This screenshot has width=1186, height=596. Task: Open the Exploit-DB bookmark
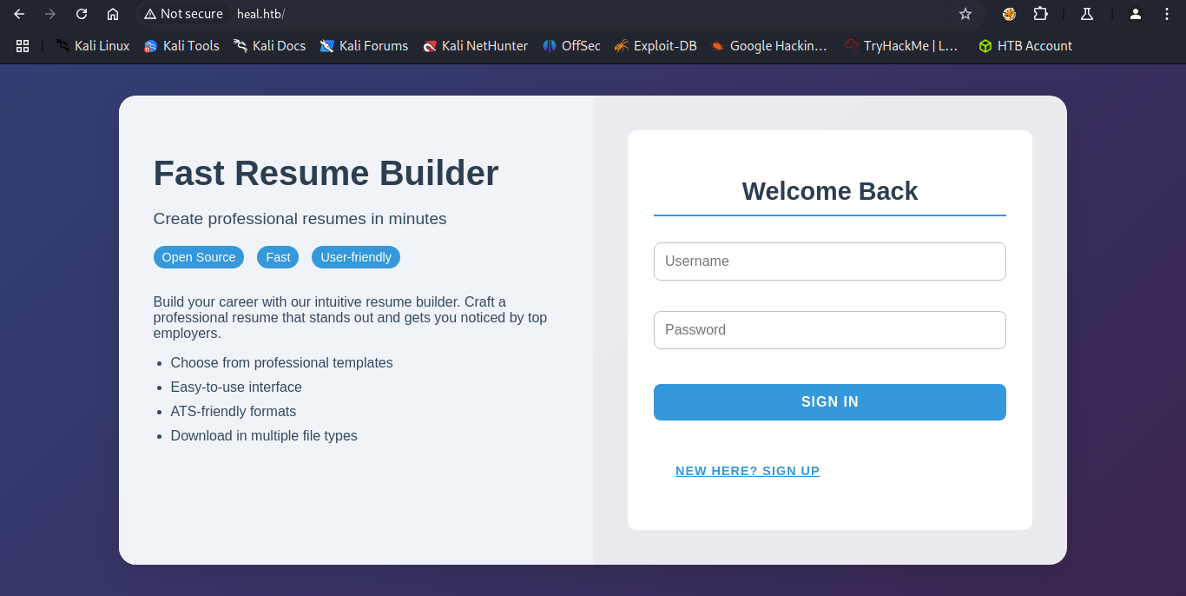(x=655, y=46)
